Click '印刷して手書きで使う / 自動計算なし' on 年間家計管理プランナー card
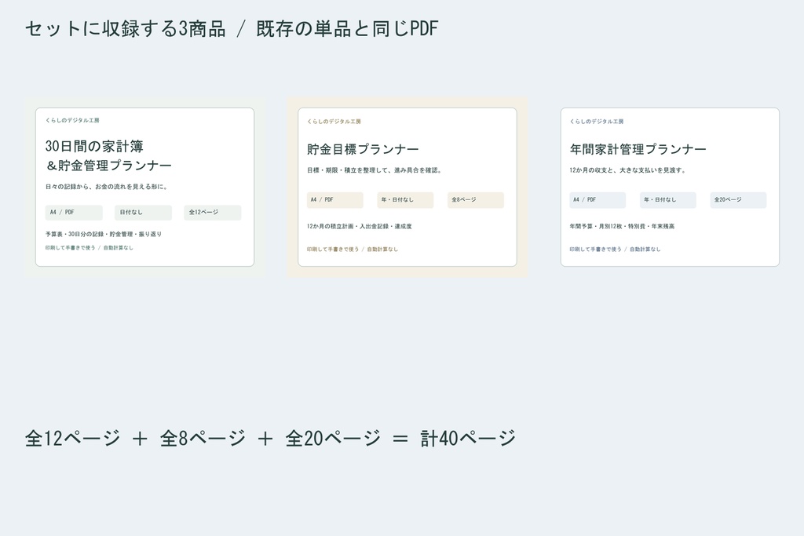Screen dimensions: 804x536 (615, 249)
